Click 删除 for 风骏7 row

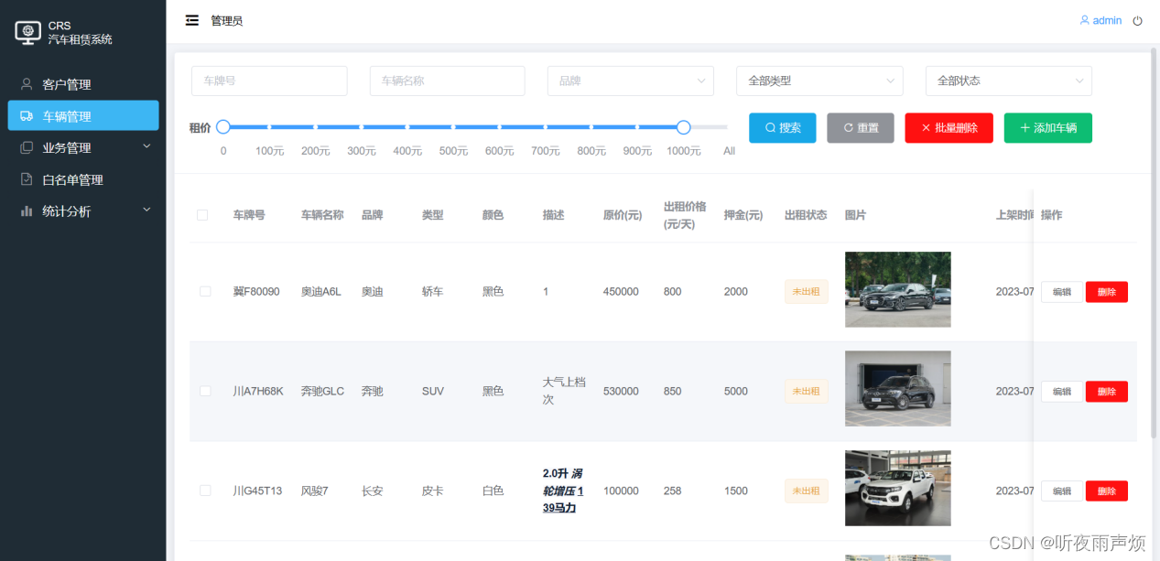pyautogui.click(x=1107, y=491)
